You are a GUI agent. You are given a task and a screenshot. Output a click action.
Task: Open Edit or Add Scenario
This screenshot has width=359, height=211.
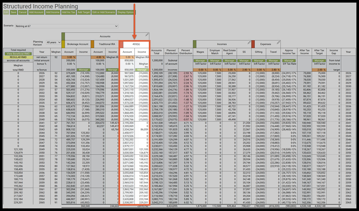coord(104,12)
